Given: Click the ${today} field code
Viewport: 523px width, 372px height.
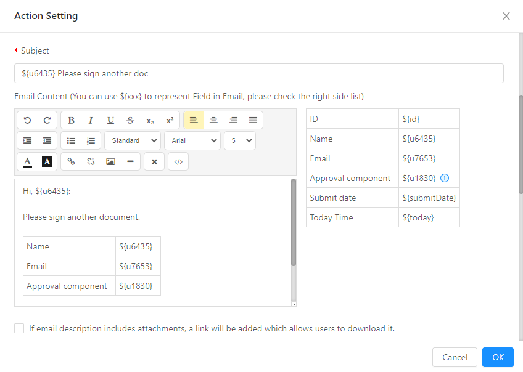Looking at the screenshot, I should pyautogui.click(x=418, y=217).
